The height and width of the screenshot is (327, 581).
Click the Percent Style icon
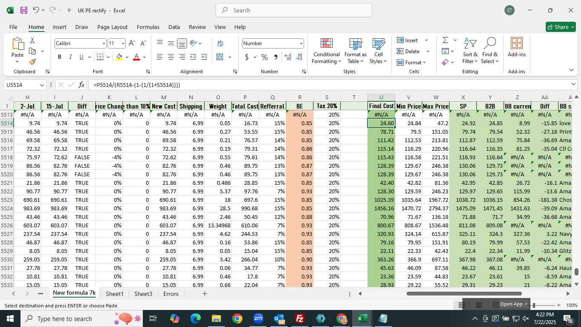264,57
